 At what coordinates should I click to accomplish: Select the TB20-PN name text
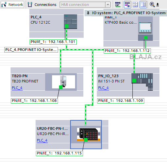pyautogui.click(x=20, y=76)
